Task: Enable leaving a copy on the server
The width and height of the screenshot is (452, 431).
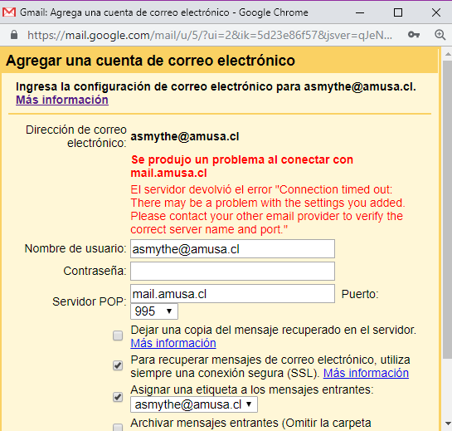Action: (118, 335)
